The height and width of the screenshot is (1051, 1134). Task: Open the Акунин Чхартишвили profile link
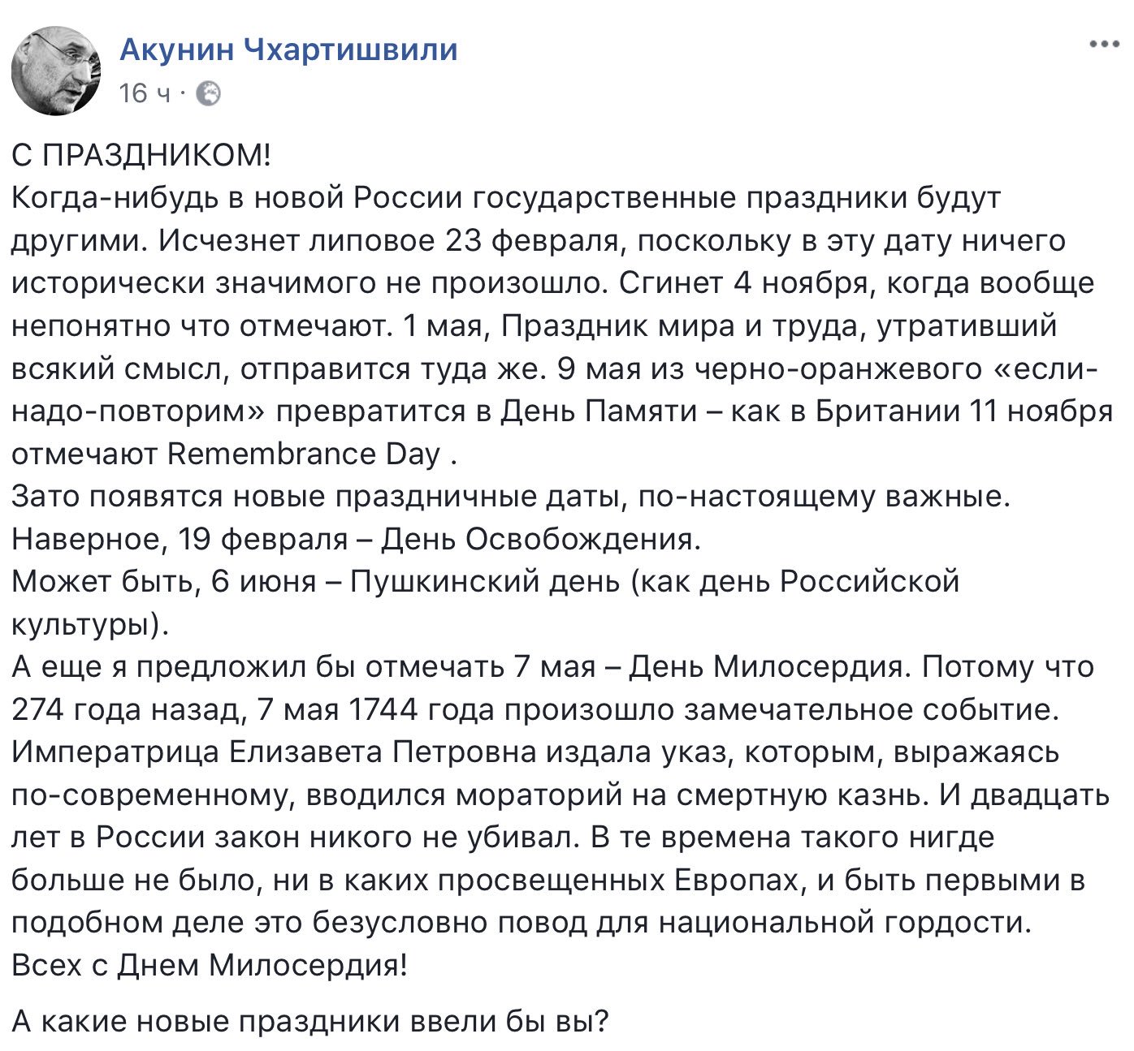click(288, 50)
